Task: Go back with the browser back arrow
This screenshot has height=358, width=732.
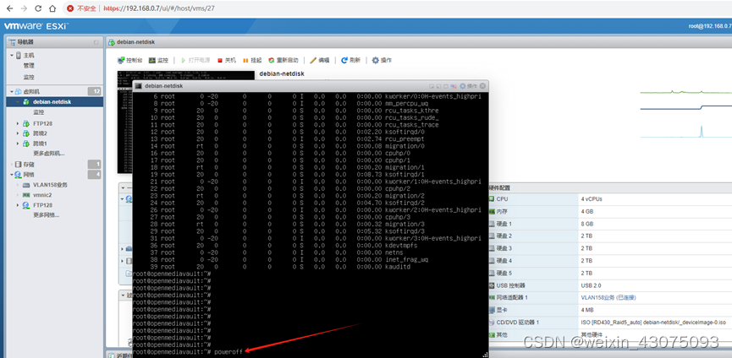Action: [x=9, y=8]
